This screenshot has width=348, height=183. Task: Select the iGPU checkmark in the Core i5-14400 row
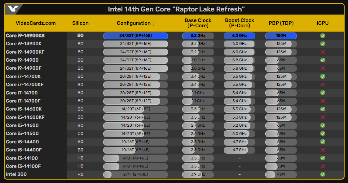click(x=323, y=142)
